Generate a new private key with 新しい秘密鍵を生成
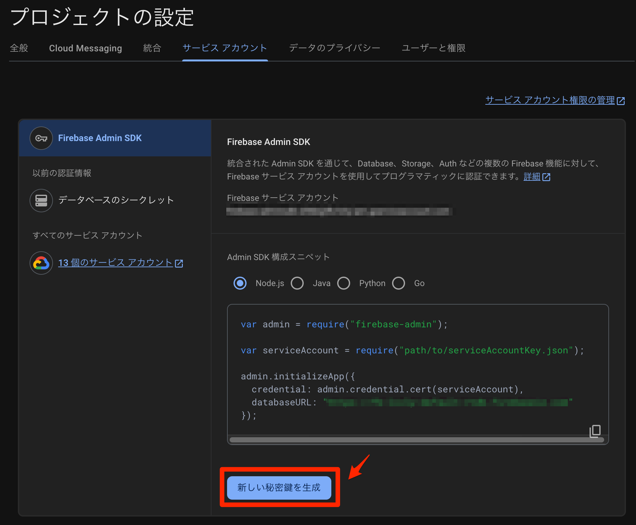The width and height of the screenshot is (636, 525). tap(279, 488)
